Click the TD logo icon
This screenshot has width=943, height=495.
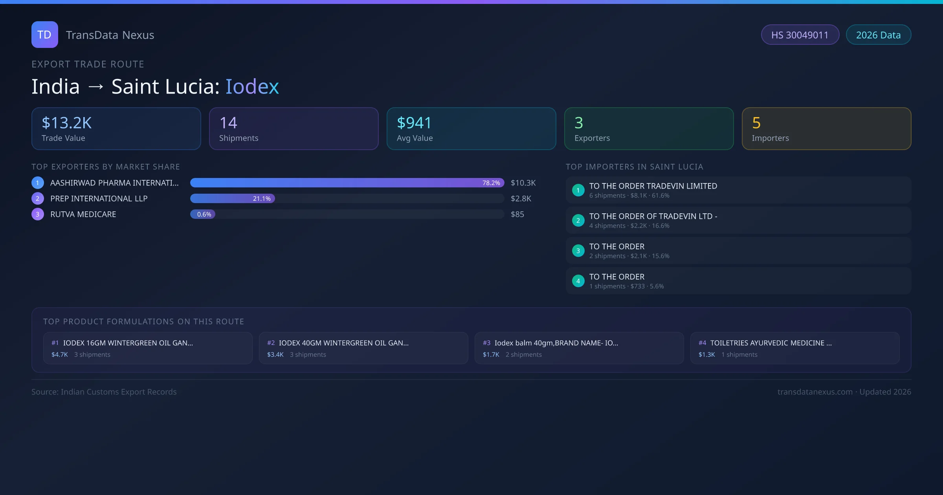click(x=44, y=35)
